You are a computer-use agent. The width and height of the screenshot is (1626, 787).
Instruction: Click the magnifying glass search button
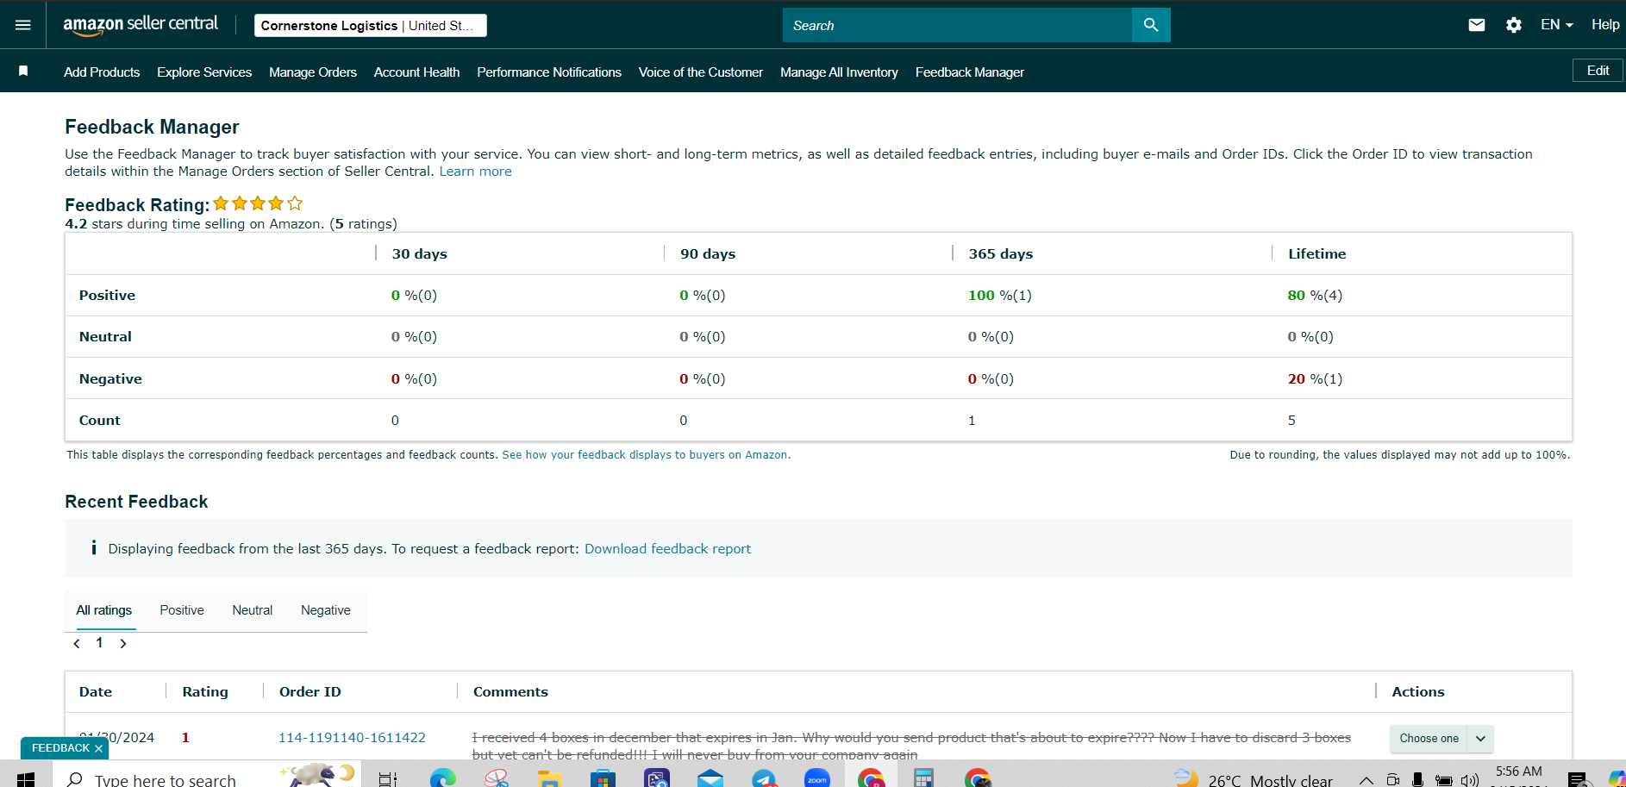tap(1151, 25)
